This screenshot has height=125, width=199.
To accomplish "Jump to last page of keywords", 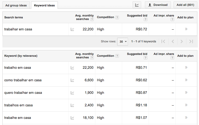I will pos(191,42).
